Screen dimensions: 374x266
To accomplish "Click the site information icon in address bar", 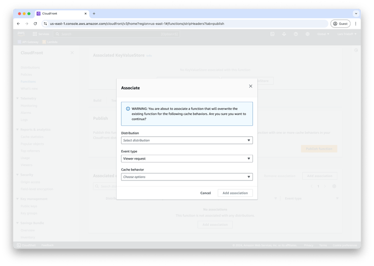I will [x=45, y=23].
